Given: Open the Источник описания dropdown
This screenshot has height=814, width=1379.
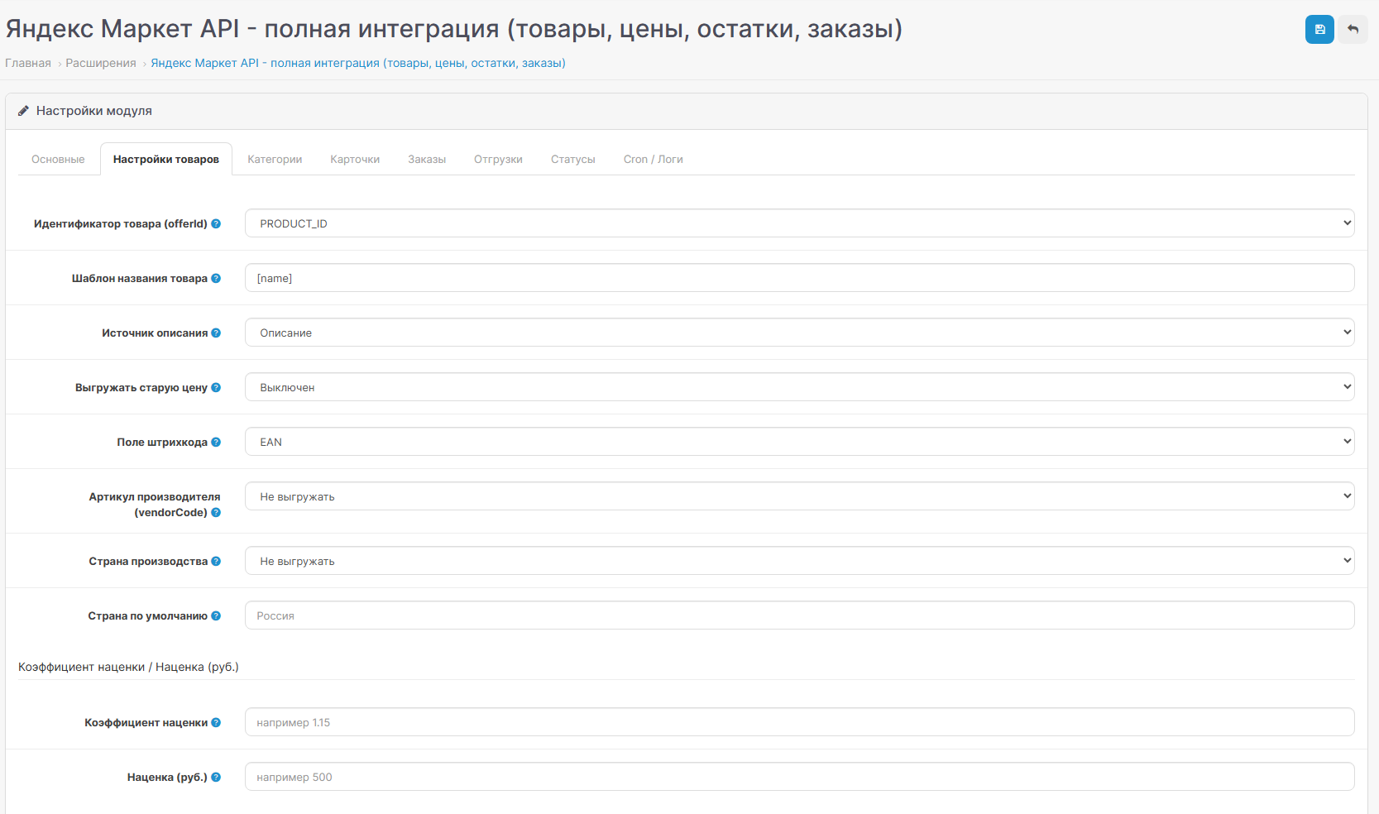Looking at the screenshot, I should point(799,333).
